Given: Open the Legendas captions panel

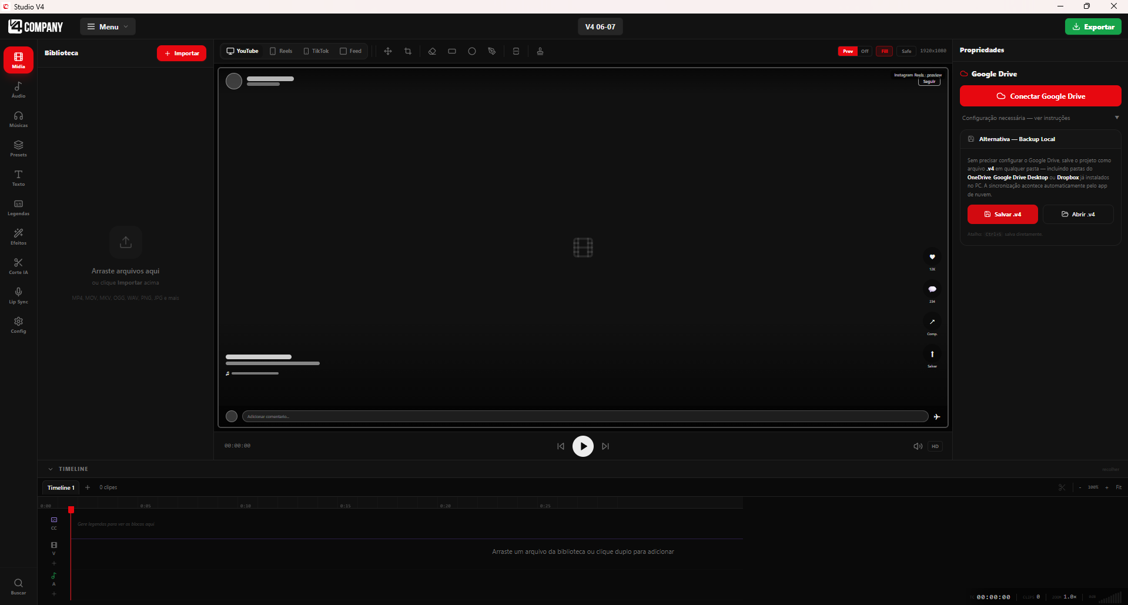Looking at the screenshot, I should click(x=18, y=207).
